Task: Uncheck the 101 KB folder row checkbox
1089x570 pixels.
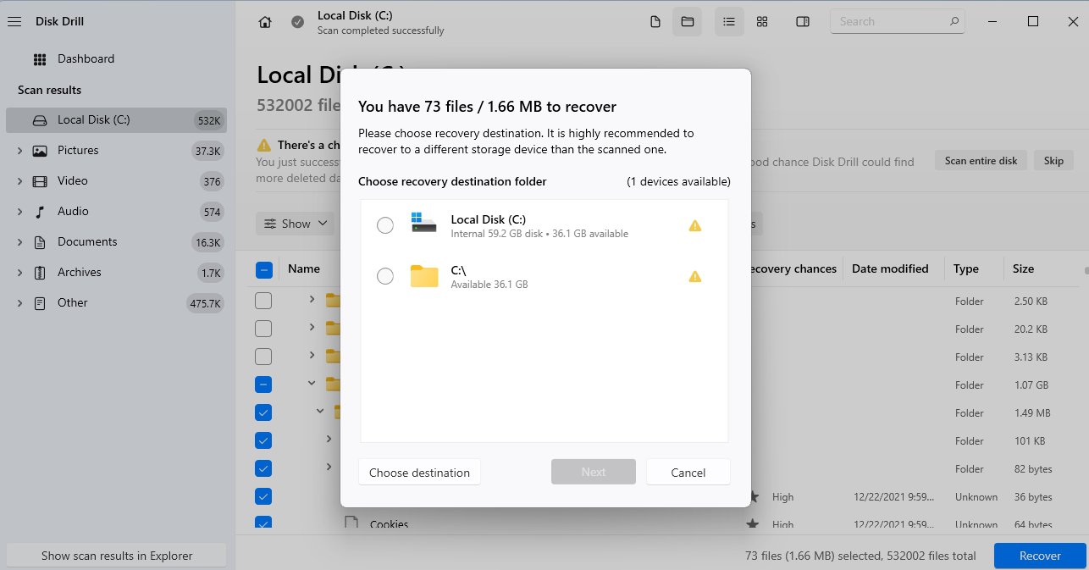Action: [x=264, y=440]
